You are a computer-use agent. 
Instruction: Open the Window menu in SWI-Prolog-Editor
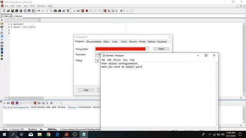[42, 6]
